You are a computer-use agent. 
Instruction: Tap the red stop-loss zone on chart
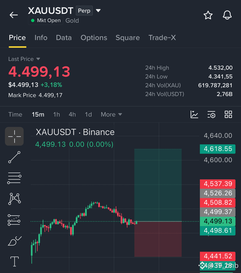pos(158,239)
